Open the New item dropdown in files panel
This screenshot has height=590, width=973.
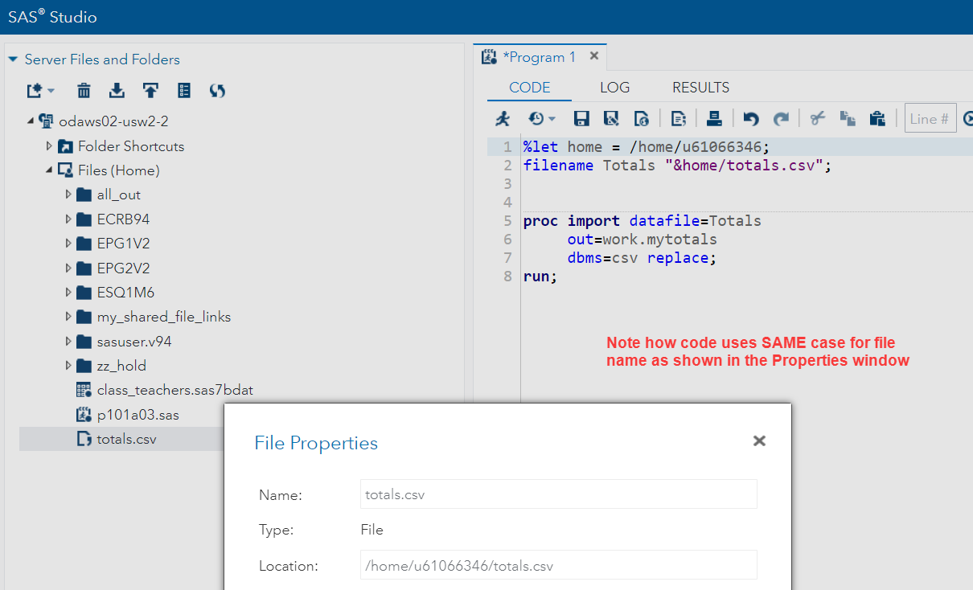[x=40, y=91]
